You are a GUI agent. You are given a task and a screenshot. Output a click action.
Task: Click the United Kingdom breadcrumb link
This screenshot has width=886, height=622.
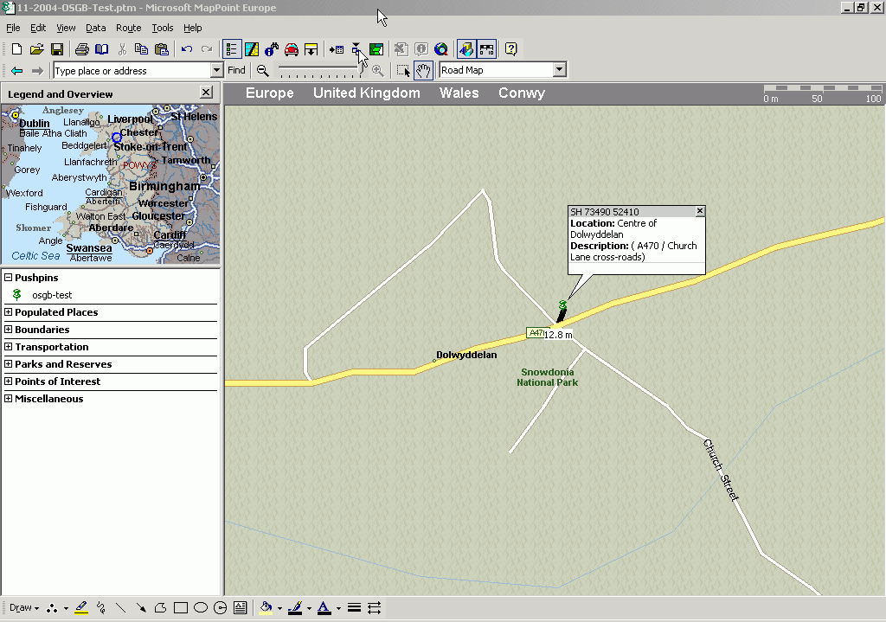pos(366,93)
